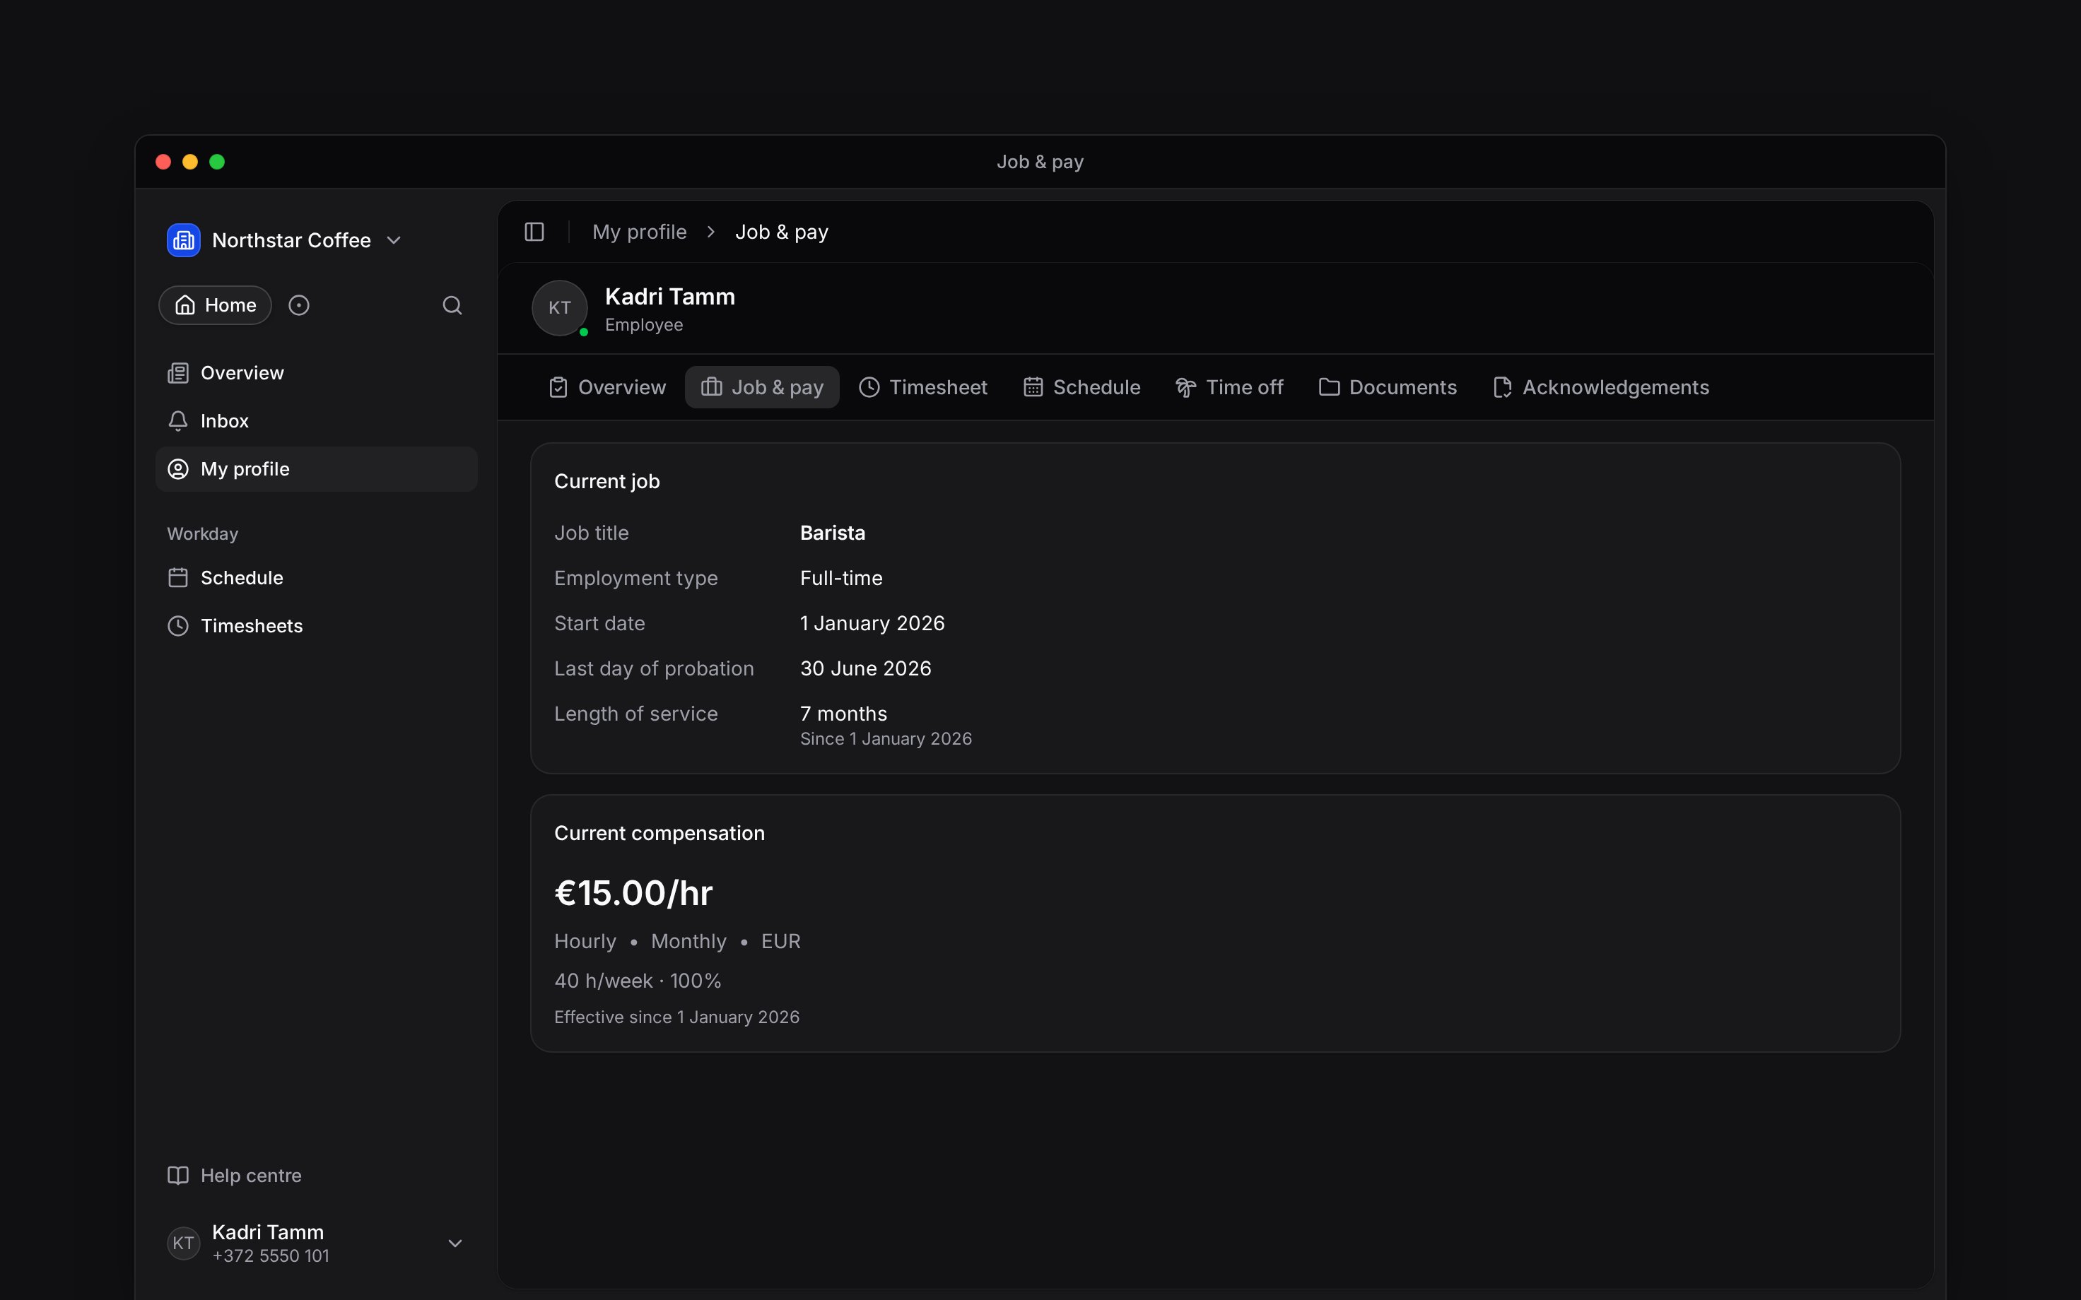Click the 7 months length of service

[843, 714]
